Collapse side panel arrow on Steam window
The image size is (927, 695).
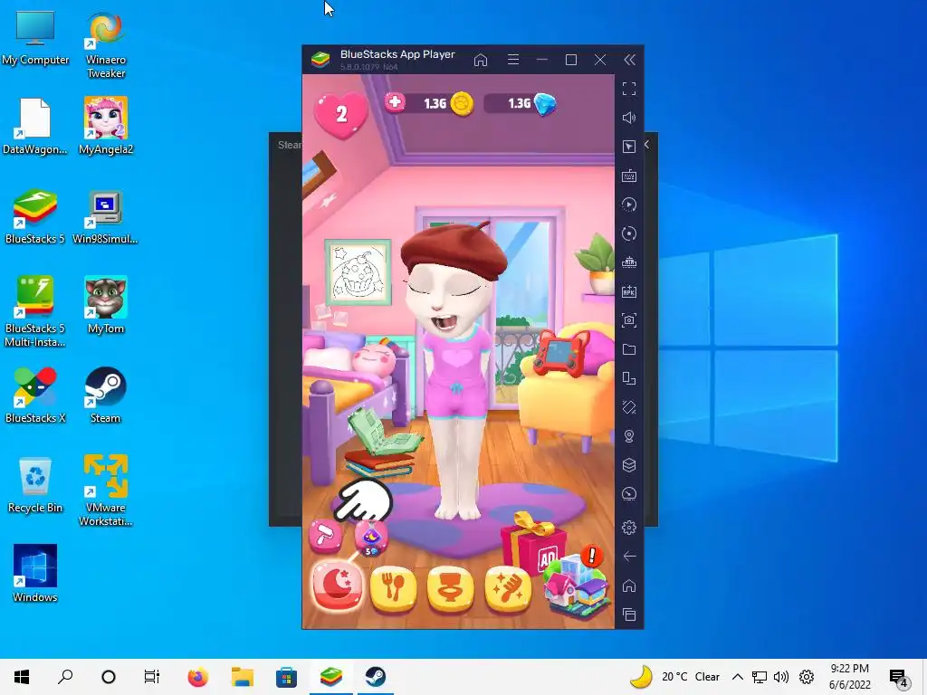point(646,144)
